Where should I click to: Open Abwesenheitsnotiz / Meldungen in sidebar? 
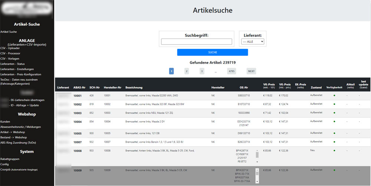(21, 127)
